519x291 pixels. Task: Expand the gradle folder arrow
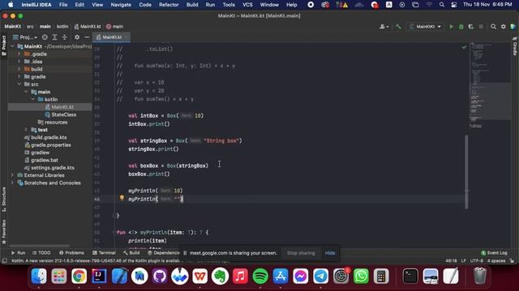[19, 77]
